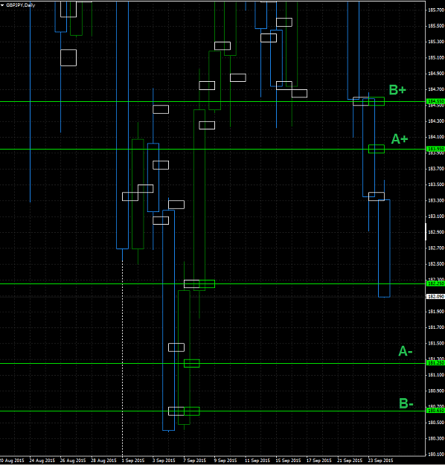445x465 pixels.
Task: Click the 184.300 price axis label
Action: [x=436, y=121]
